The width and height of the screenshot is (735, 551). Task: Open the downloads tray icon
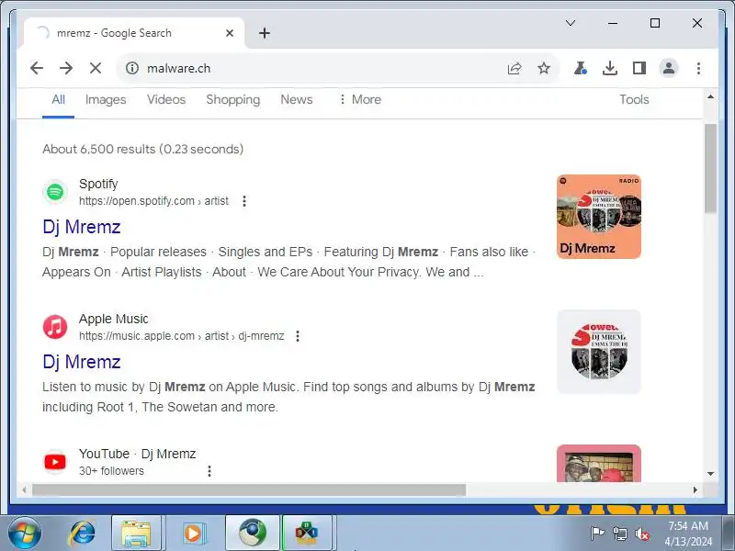click(x=609, y=68)
